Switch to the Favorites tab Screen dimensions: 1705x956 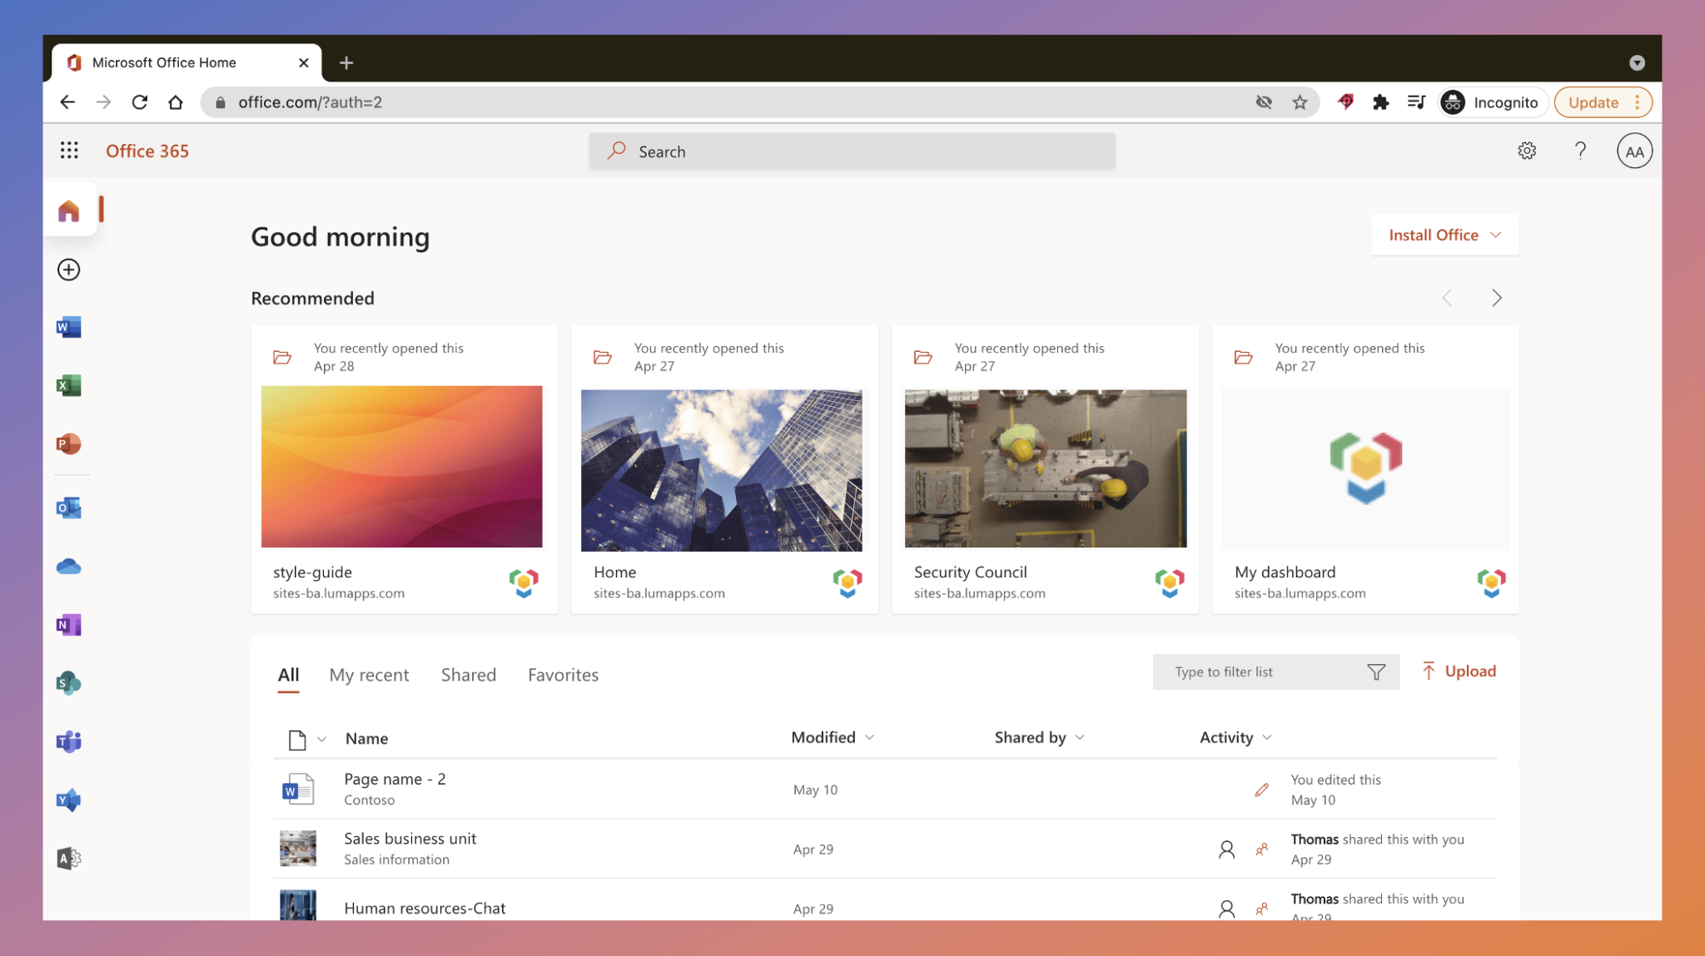point(563,676)
